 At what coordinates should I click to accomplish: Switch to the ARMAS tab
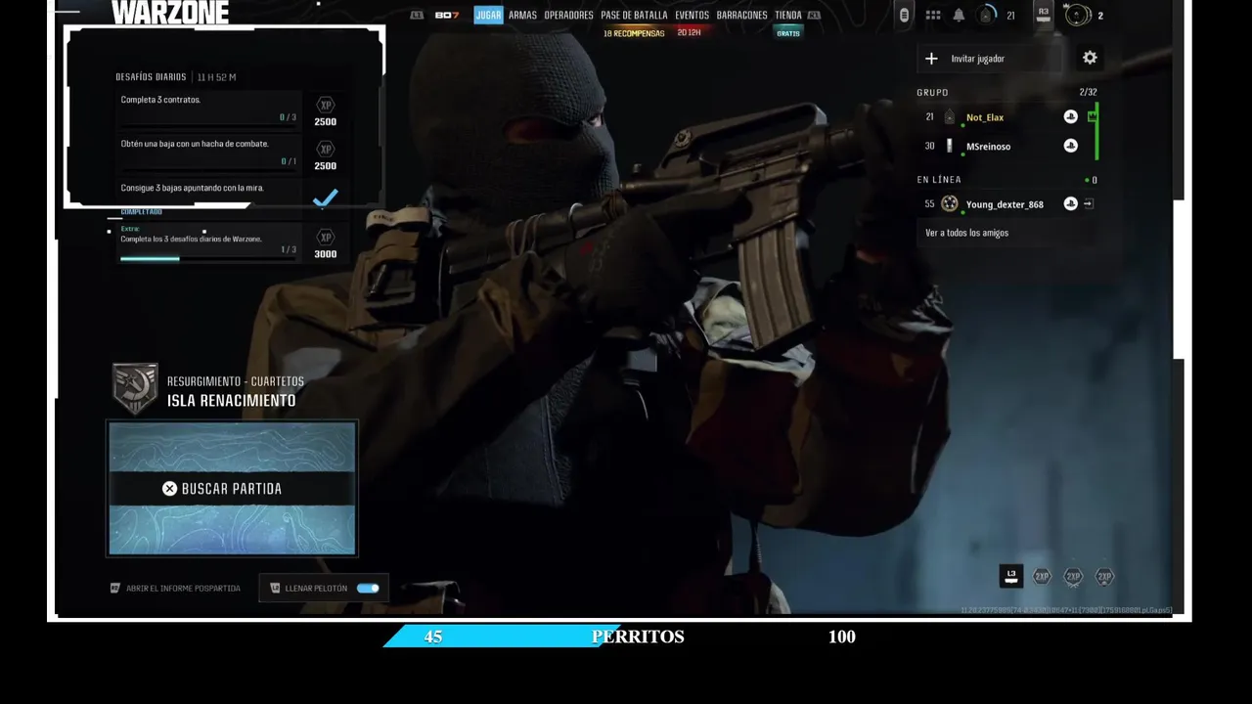[x=522, y=15]
